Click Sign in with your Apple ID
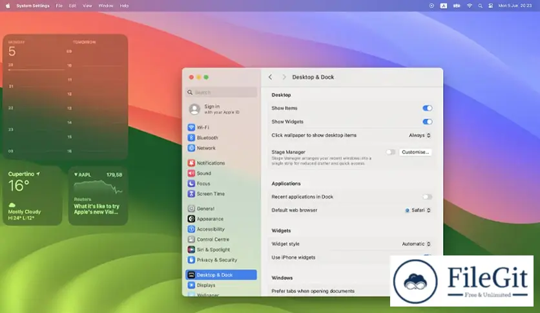540x313 pixels. [222, 109]
